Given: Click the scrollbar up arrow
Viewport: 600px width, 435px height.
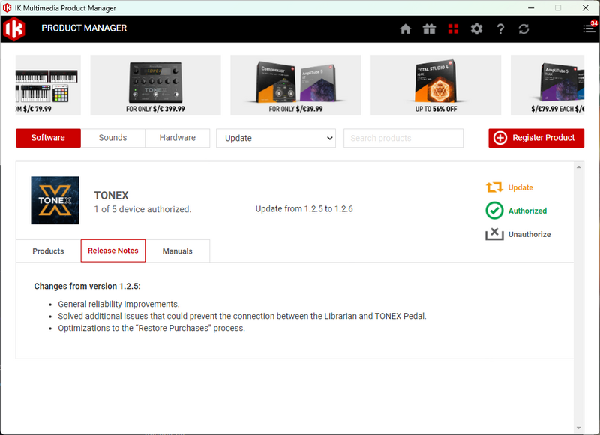Looking at the screenshot, I should [x=578, y=166].
